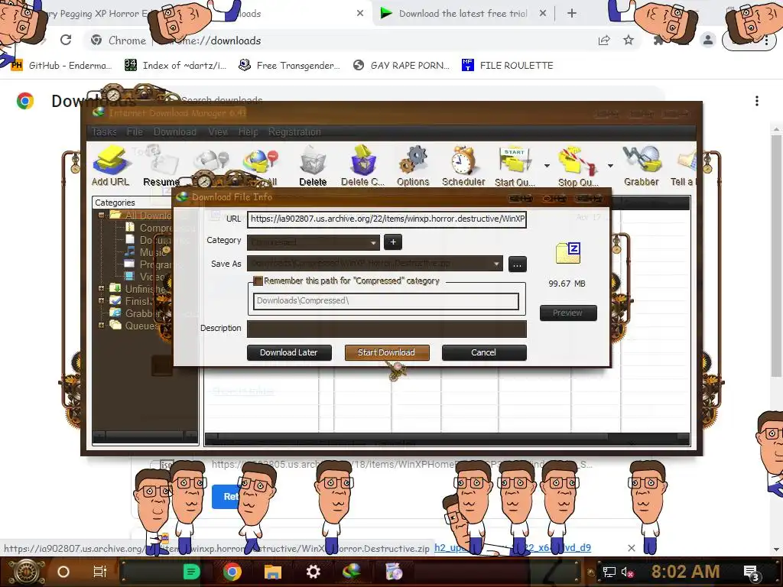Open the Scheduler clock icon
783x587 pixels.
tap(463, 166)
